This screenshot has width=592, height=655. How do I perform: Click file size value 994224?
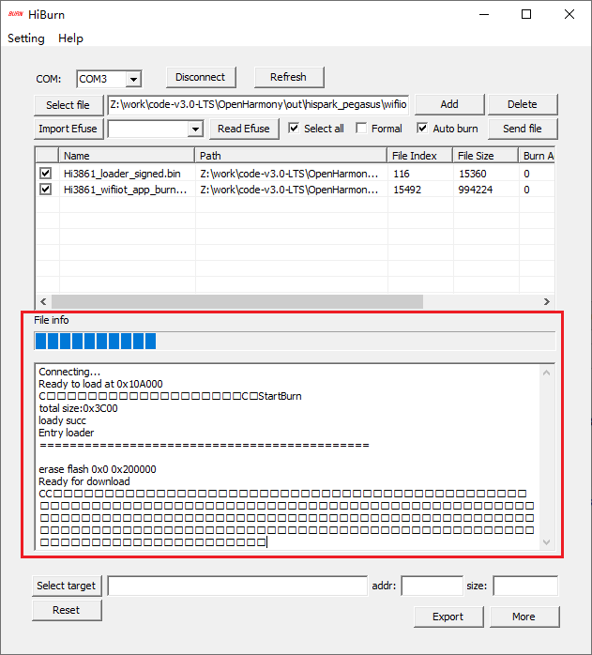pyautogui.click(x=476, y=190)
